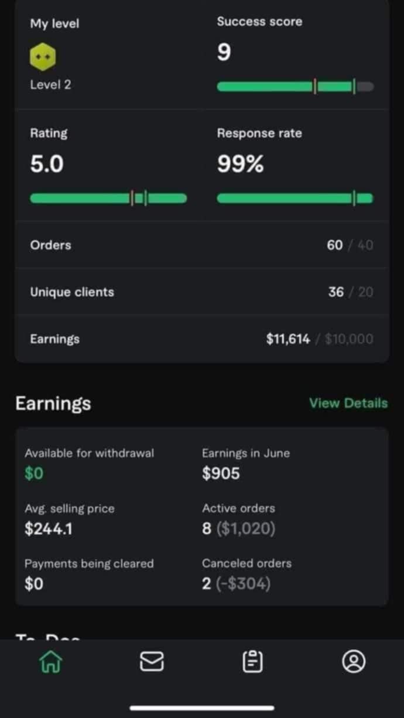Open Active orders 8 ($1,020)

(x=238, y=529)
